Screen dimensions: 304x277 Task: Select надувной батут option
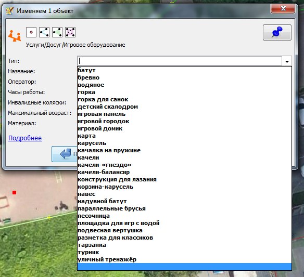184,201
